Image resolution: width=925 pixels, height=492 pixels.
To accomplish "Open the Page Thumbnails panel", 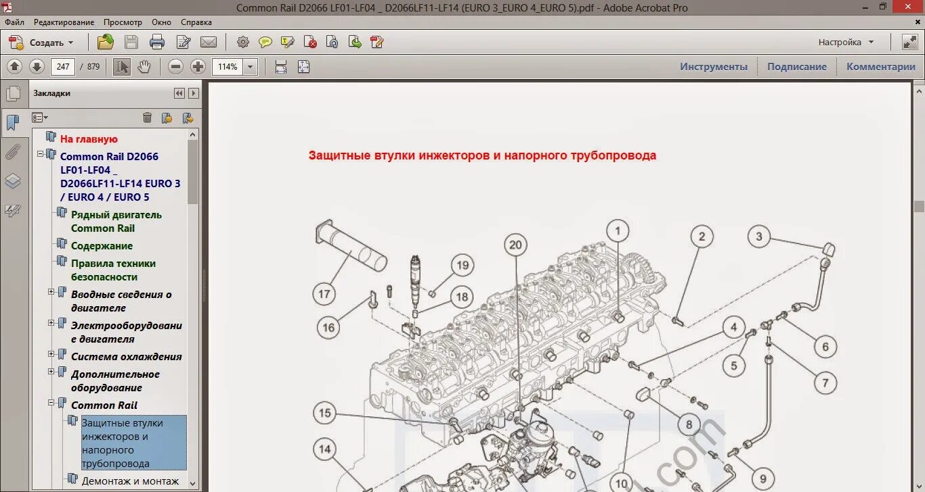I will 13,94.
